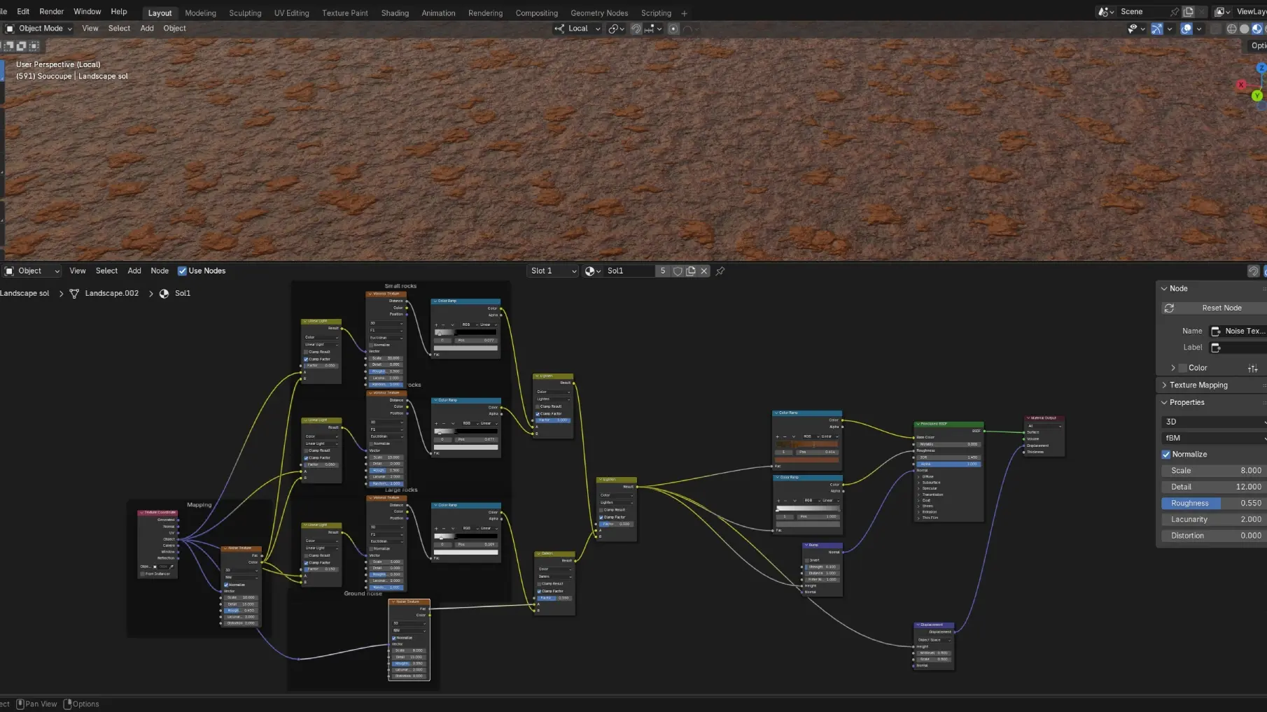Unlink the Sol1 material with X
The image size is (1267, 712).
point(704,271)
